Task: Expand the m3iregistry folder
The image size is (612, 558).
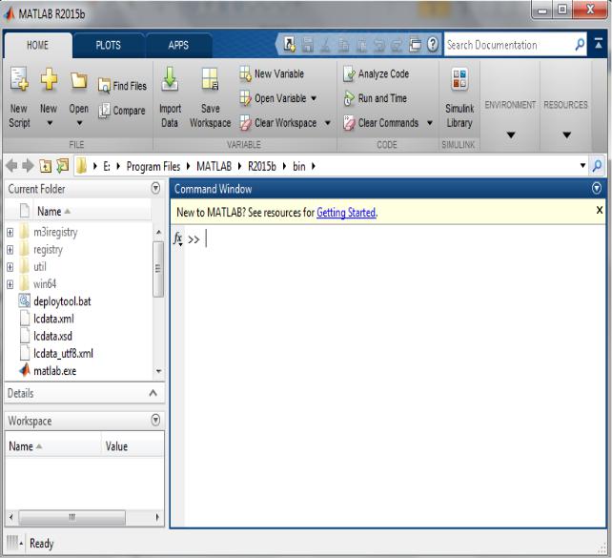Action: [x=10, y=233]
